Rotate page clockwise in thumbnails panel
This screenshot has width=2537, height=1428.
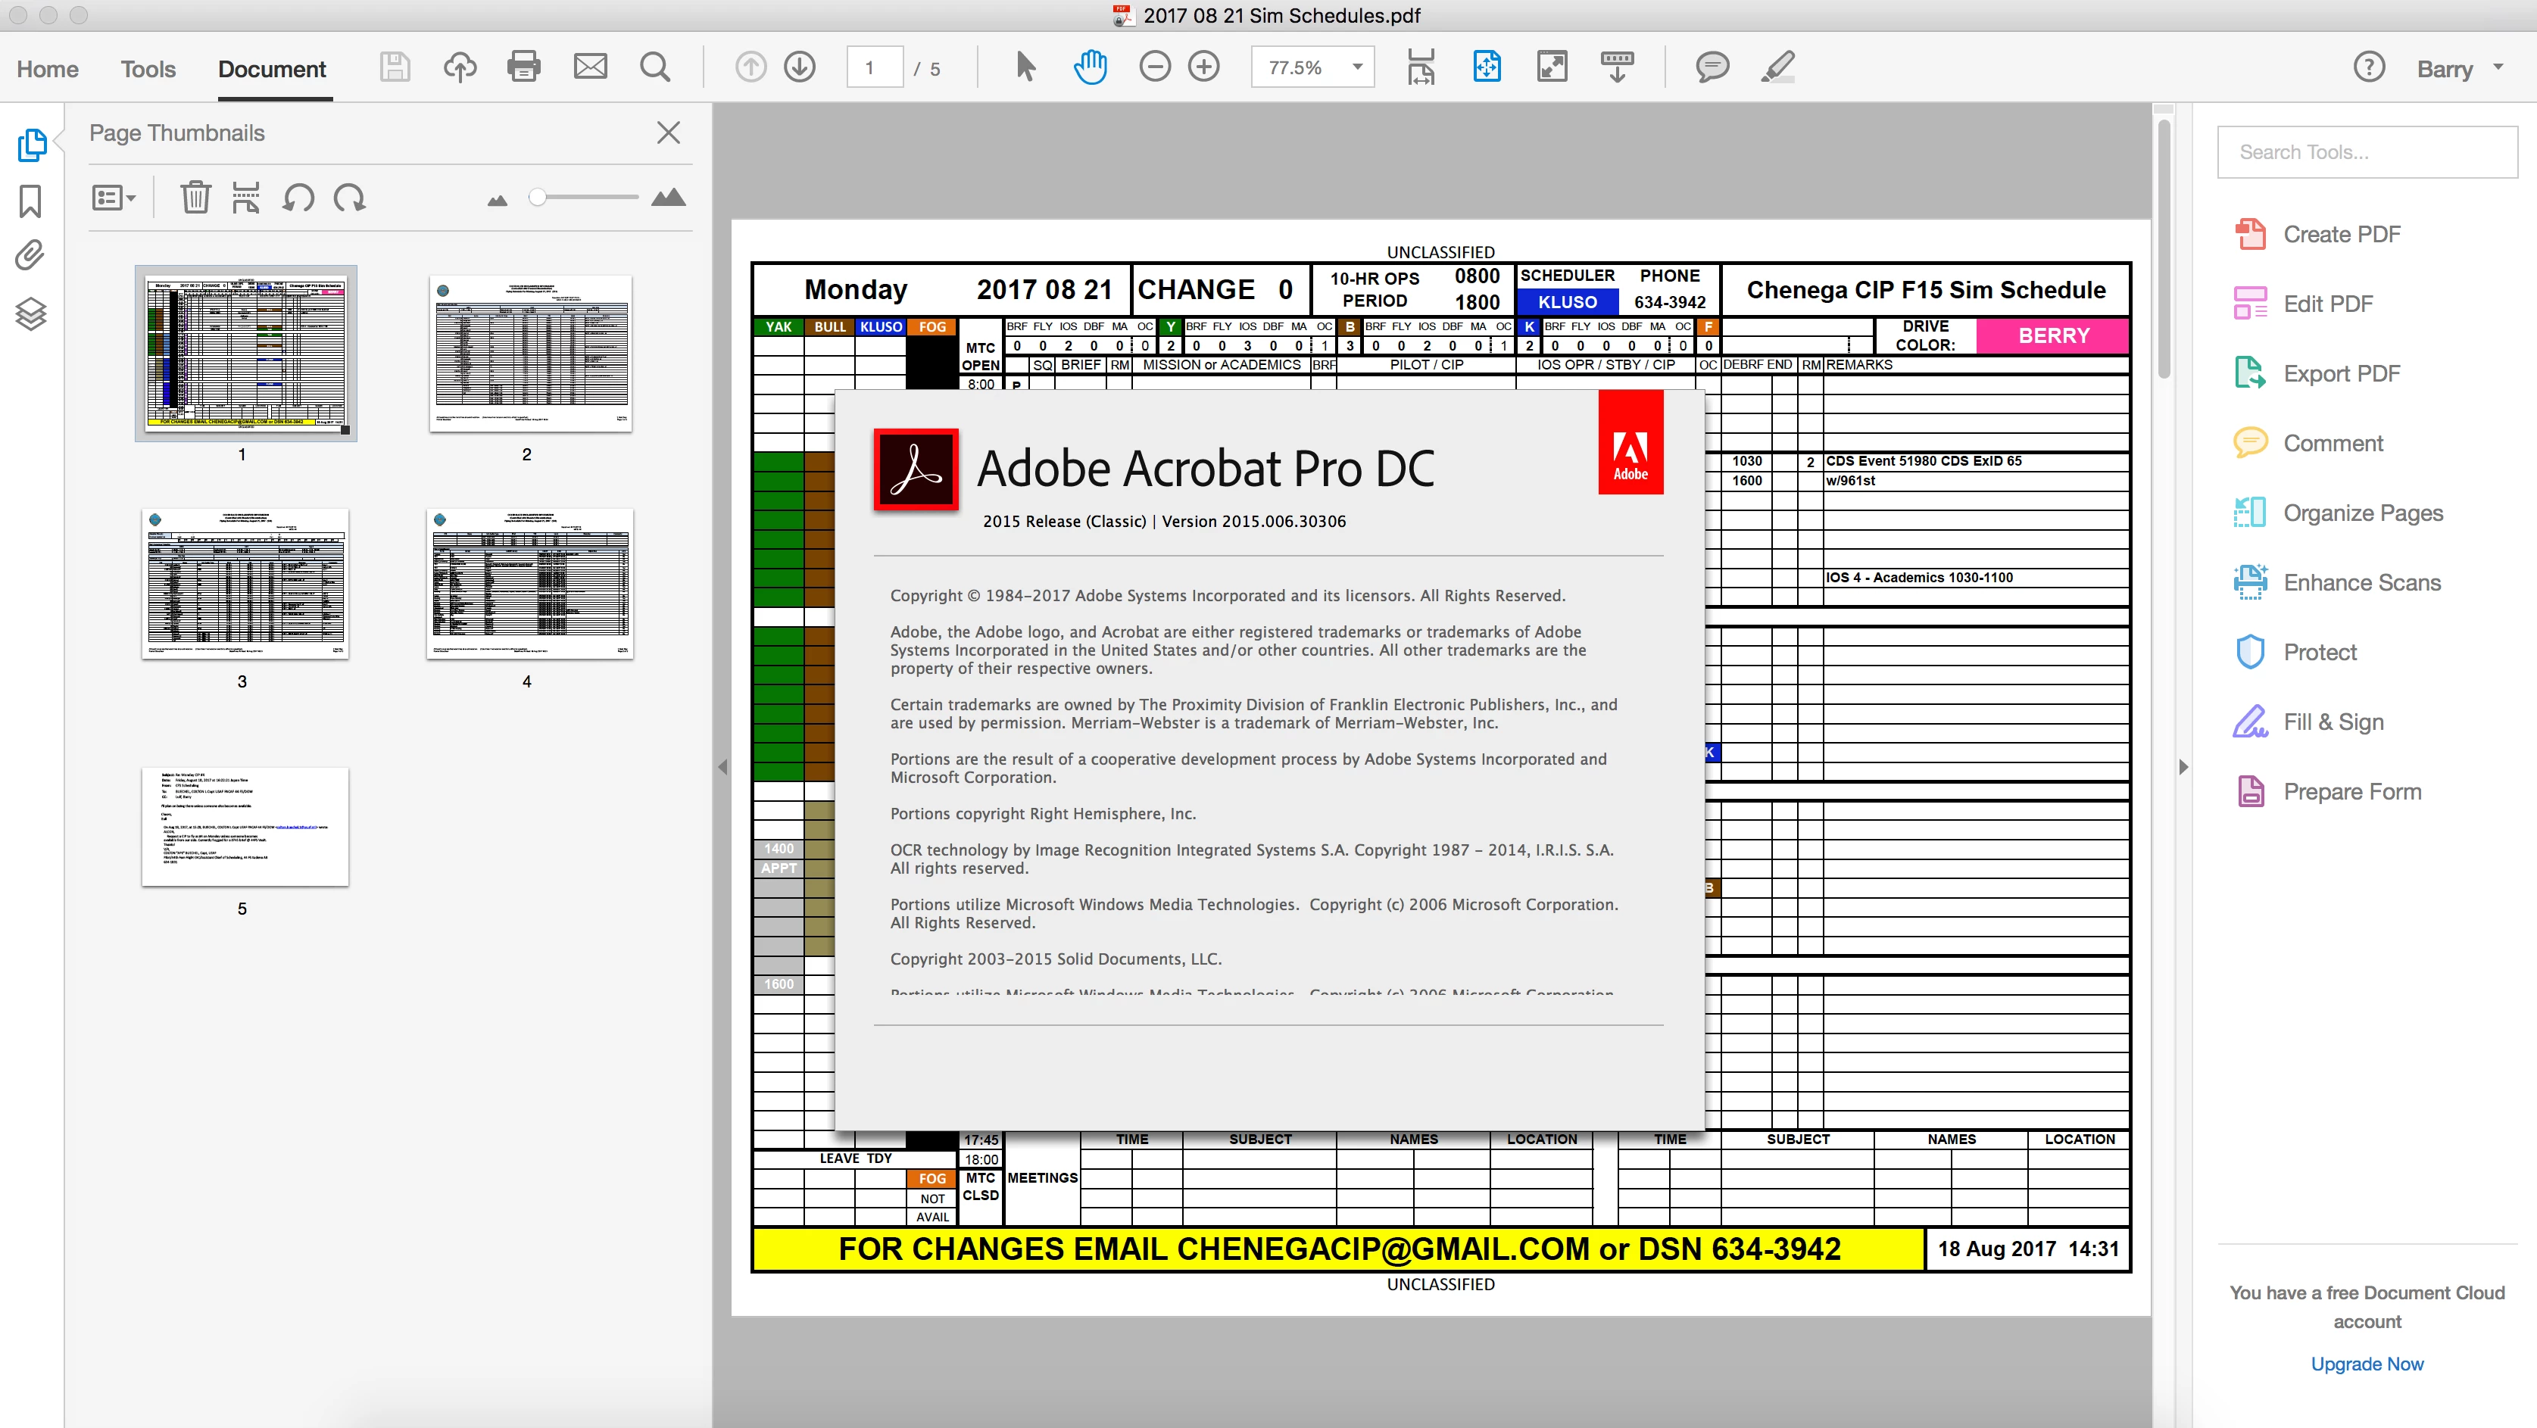tap(350, 198)
